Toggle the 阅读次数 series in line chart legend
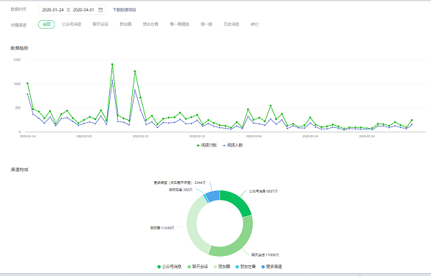Image resolution: width=431 pixels, height=276 pixels. [x=206, y=145]
